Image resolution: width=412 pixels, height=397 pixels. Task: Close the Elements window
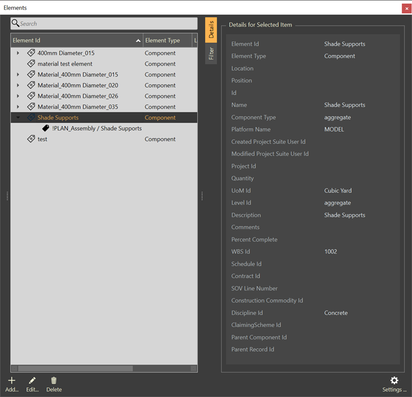click(406, 8)
